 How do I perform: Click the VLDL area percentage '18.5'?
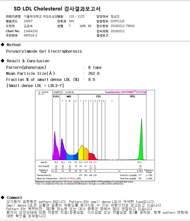click(56, 162)
